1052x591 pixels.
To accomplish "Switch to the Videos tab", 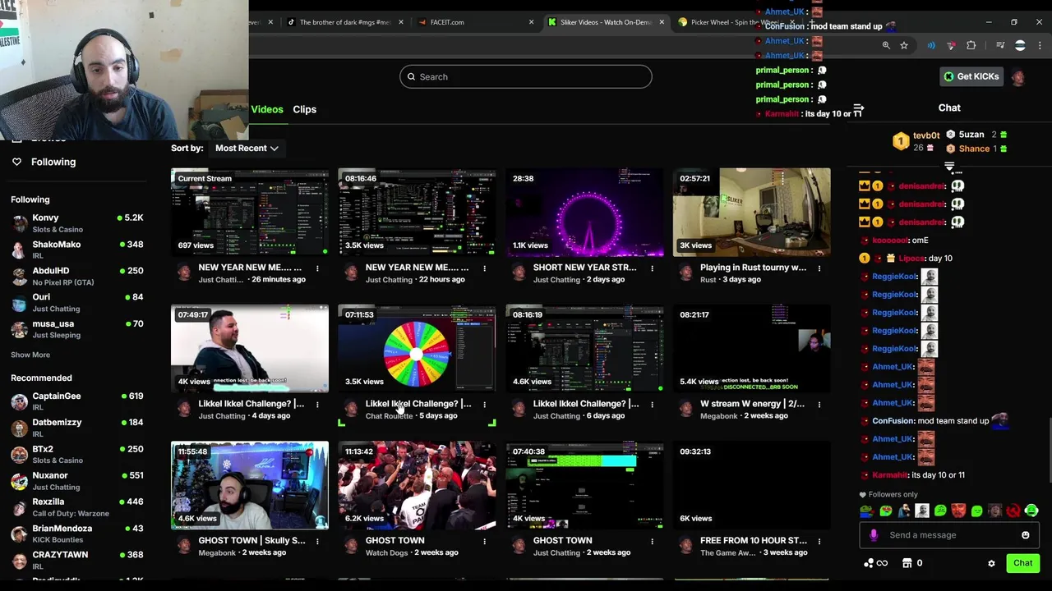I will [267, 109].
